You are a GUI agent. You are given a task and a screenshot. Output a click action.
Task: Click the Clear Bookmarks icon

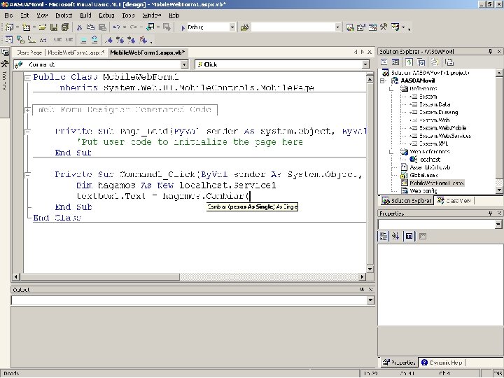(143, 40)
